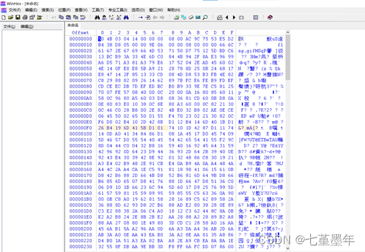365x252 pixels.
Task: Click the ag.gifMSqP text in the ASCII column
Action: tap(253, 51)
